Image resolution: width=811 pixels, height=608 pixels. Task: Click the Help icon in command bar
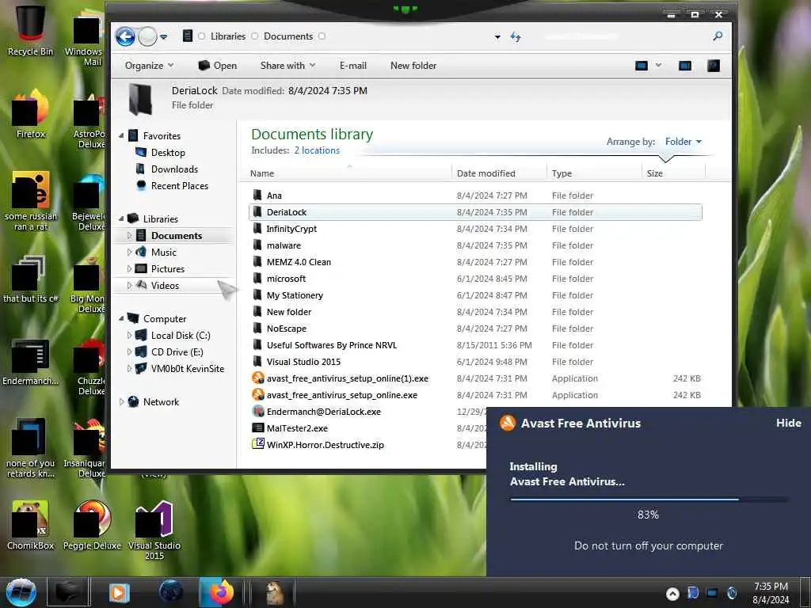pos(714,66)
